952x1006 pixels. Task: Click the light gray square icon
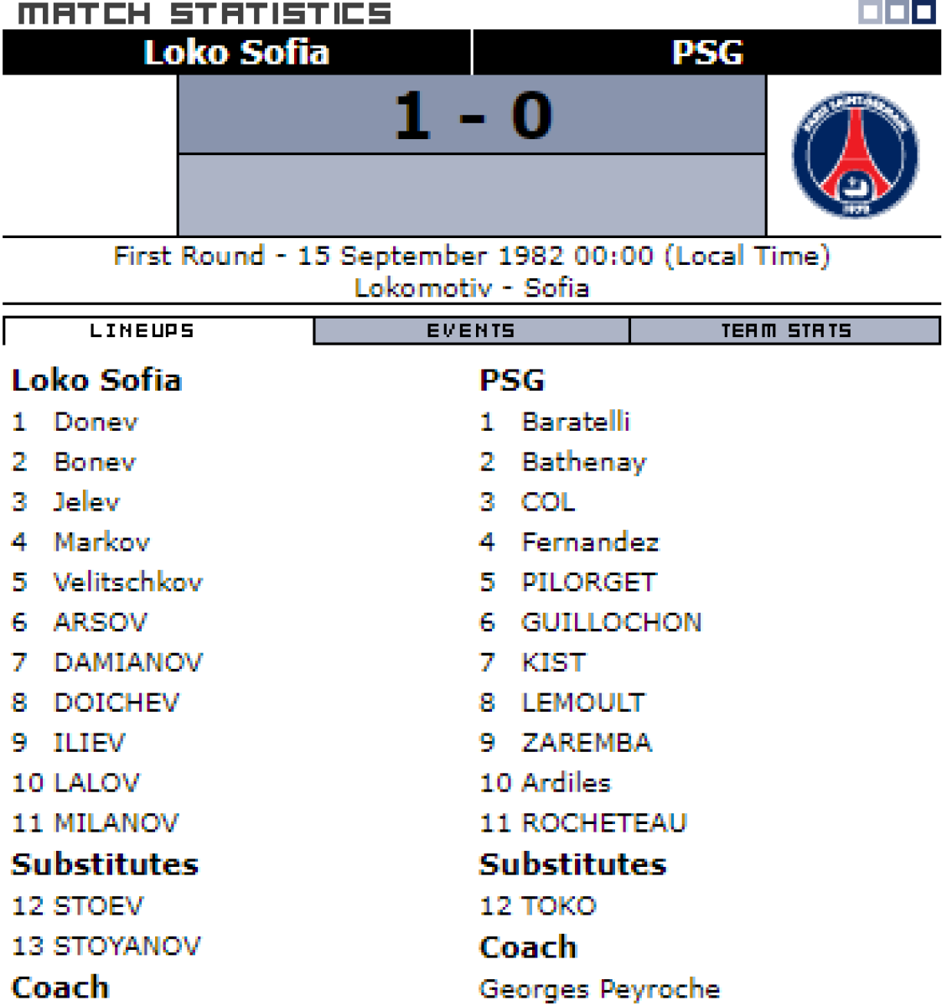871,12
